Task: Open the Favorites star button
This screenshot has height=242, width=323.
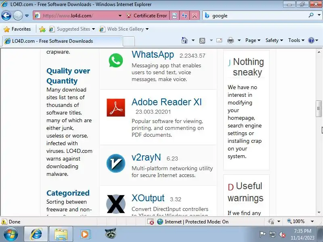Action: (x=17, y=29)
